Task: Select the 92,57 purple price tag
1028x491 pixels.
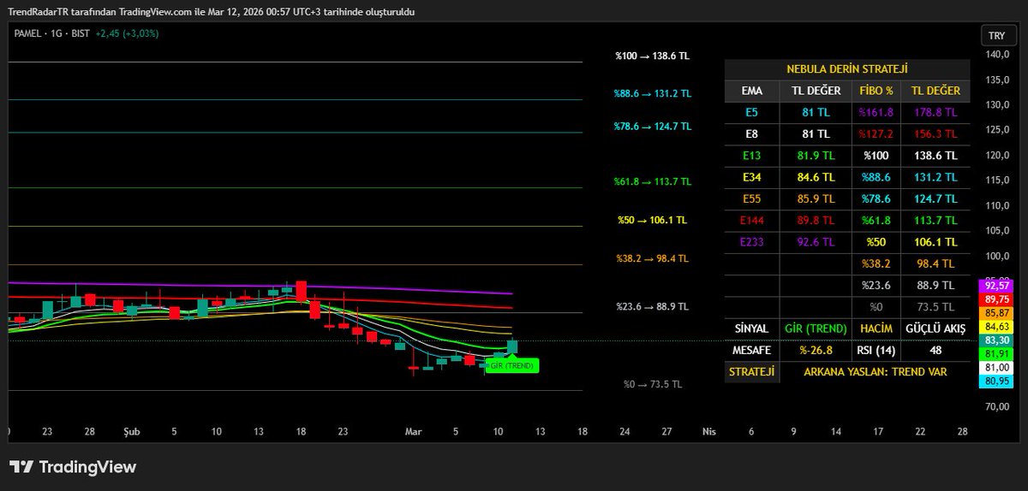Action: tap(995, 285)
